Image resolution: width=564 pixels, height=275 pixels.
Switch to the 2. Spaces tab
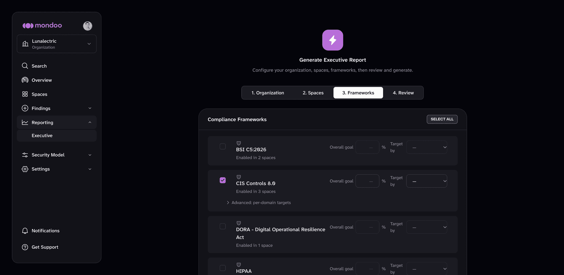tap(313, 93)
